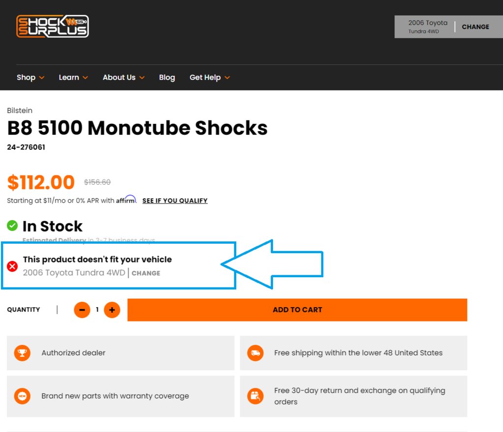The width and height of the screenshot is (503, 432).
Task: Click CHANGE in the header vehicle selector
Action: (x=475, y=27)
